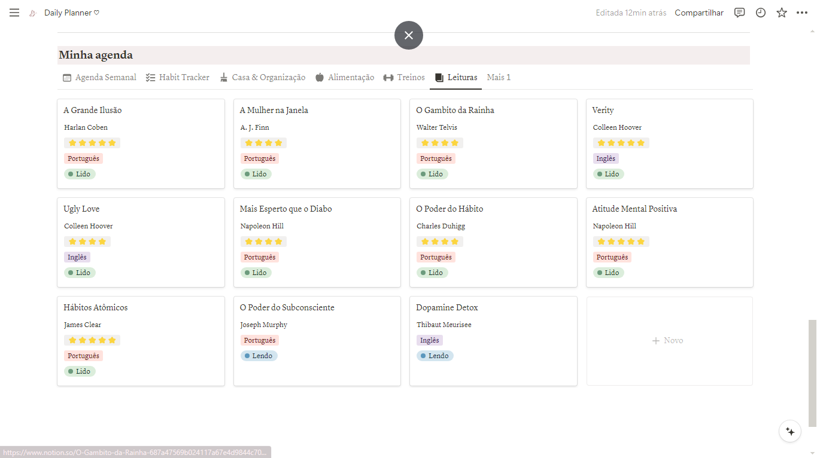Open Mais Esperto que o Diabo card
The height and width of the screenshot is (458, 817).
317,242
